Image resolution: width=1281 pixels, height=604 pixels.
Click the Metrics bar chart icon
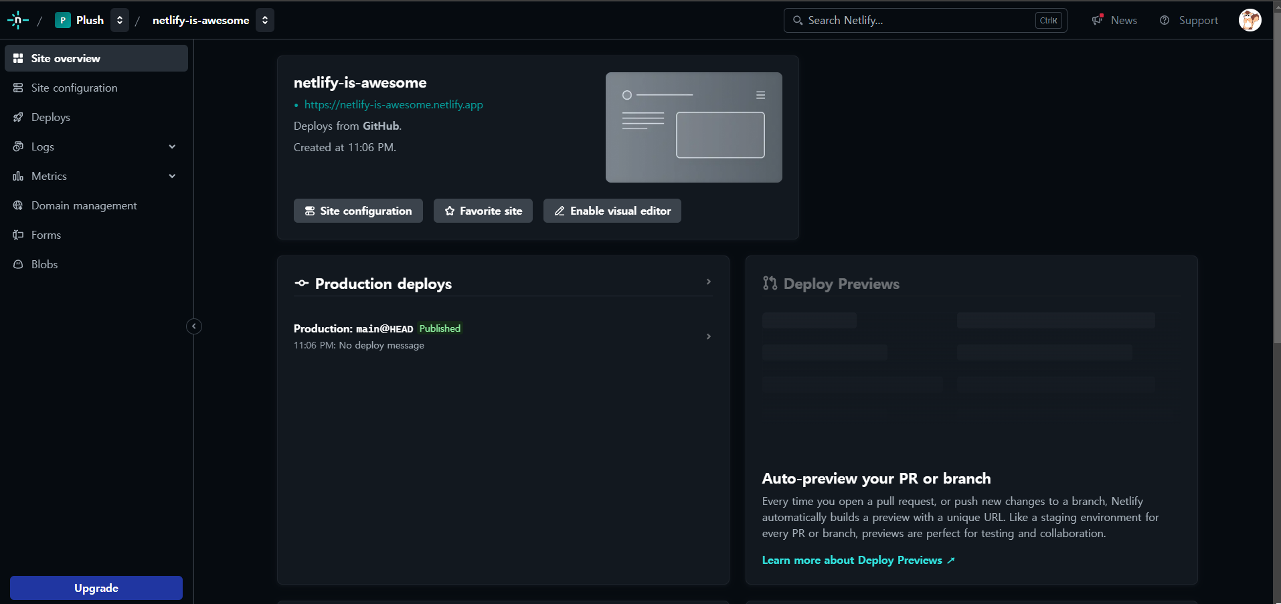point(18,176)
